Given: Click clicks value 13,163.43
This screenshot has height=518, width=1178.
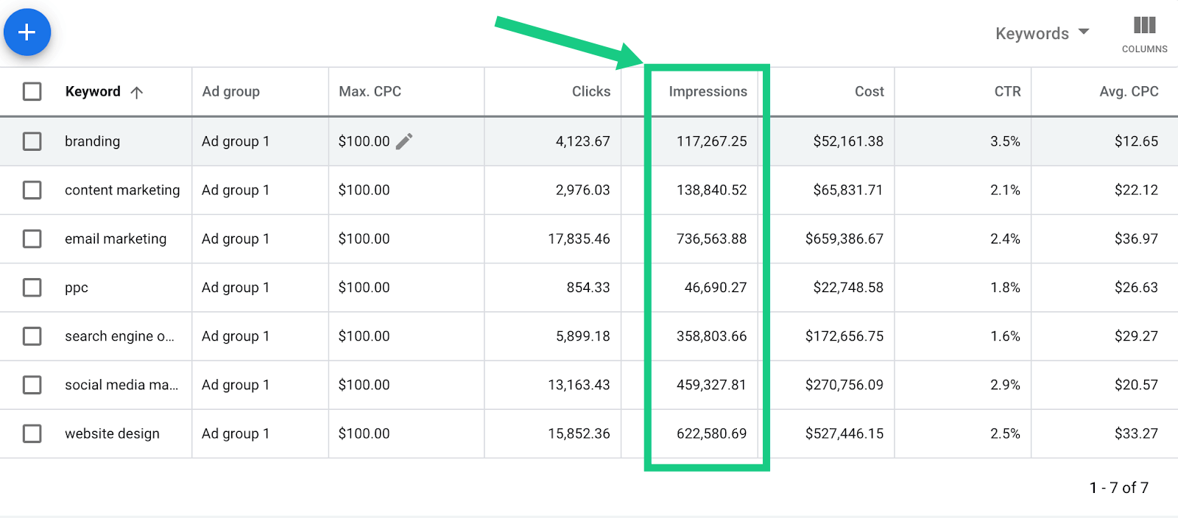Looking at the screenshot, I should 579,385.
